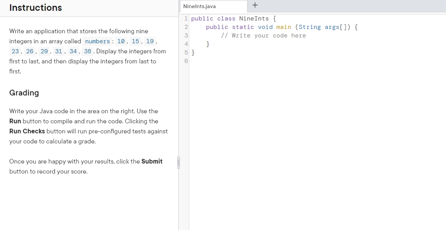Click the integer badge 38

pos(88,51)
